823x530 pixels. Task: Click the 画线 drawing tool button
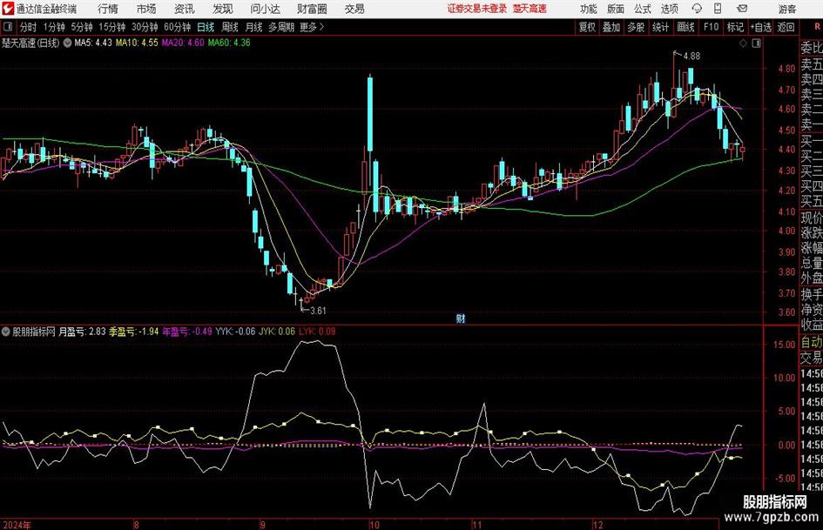pyautogui.click(x=685, y=27)
